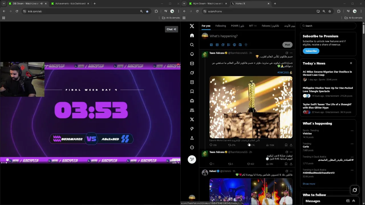Open site information for x.com
This screenshot has width=365, height=205.
pyautogui.click(x=205, y=11)
